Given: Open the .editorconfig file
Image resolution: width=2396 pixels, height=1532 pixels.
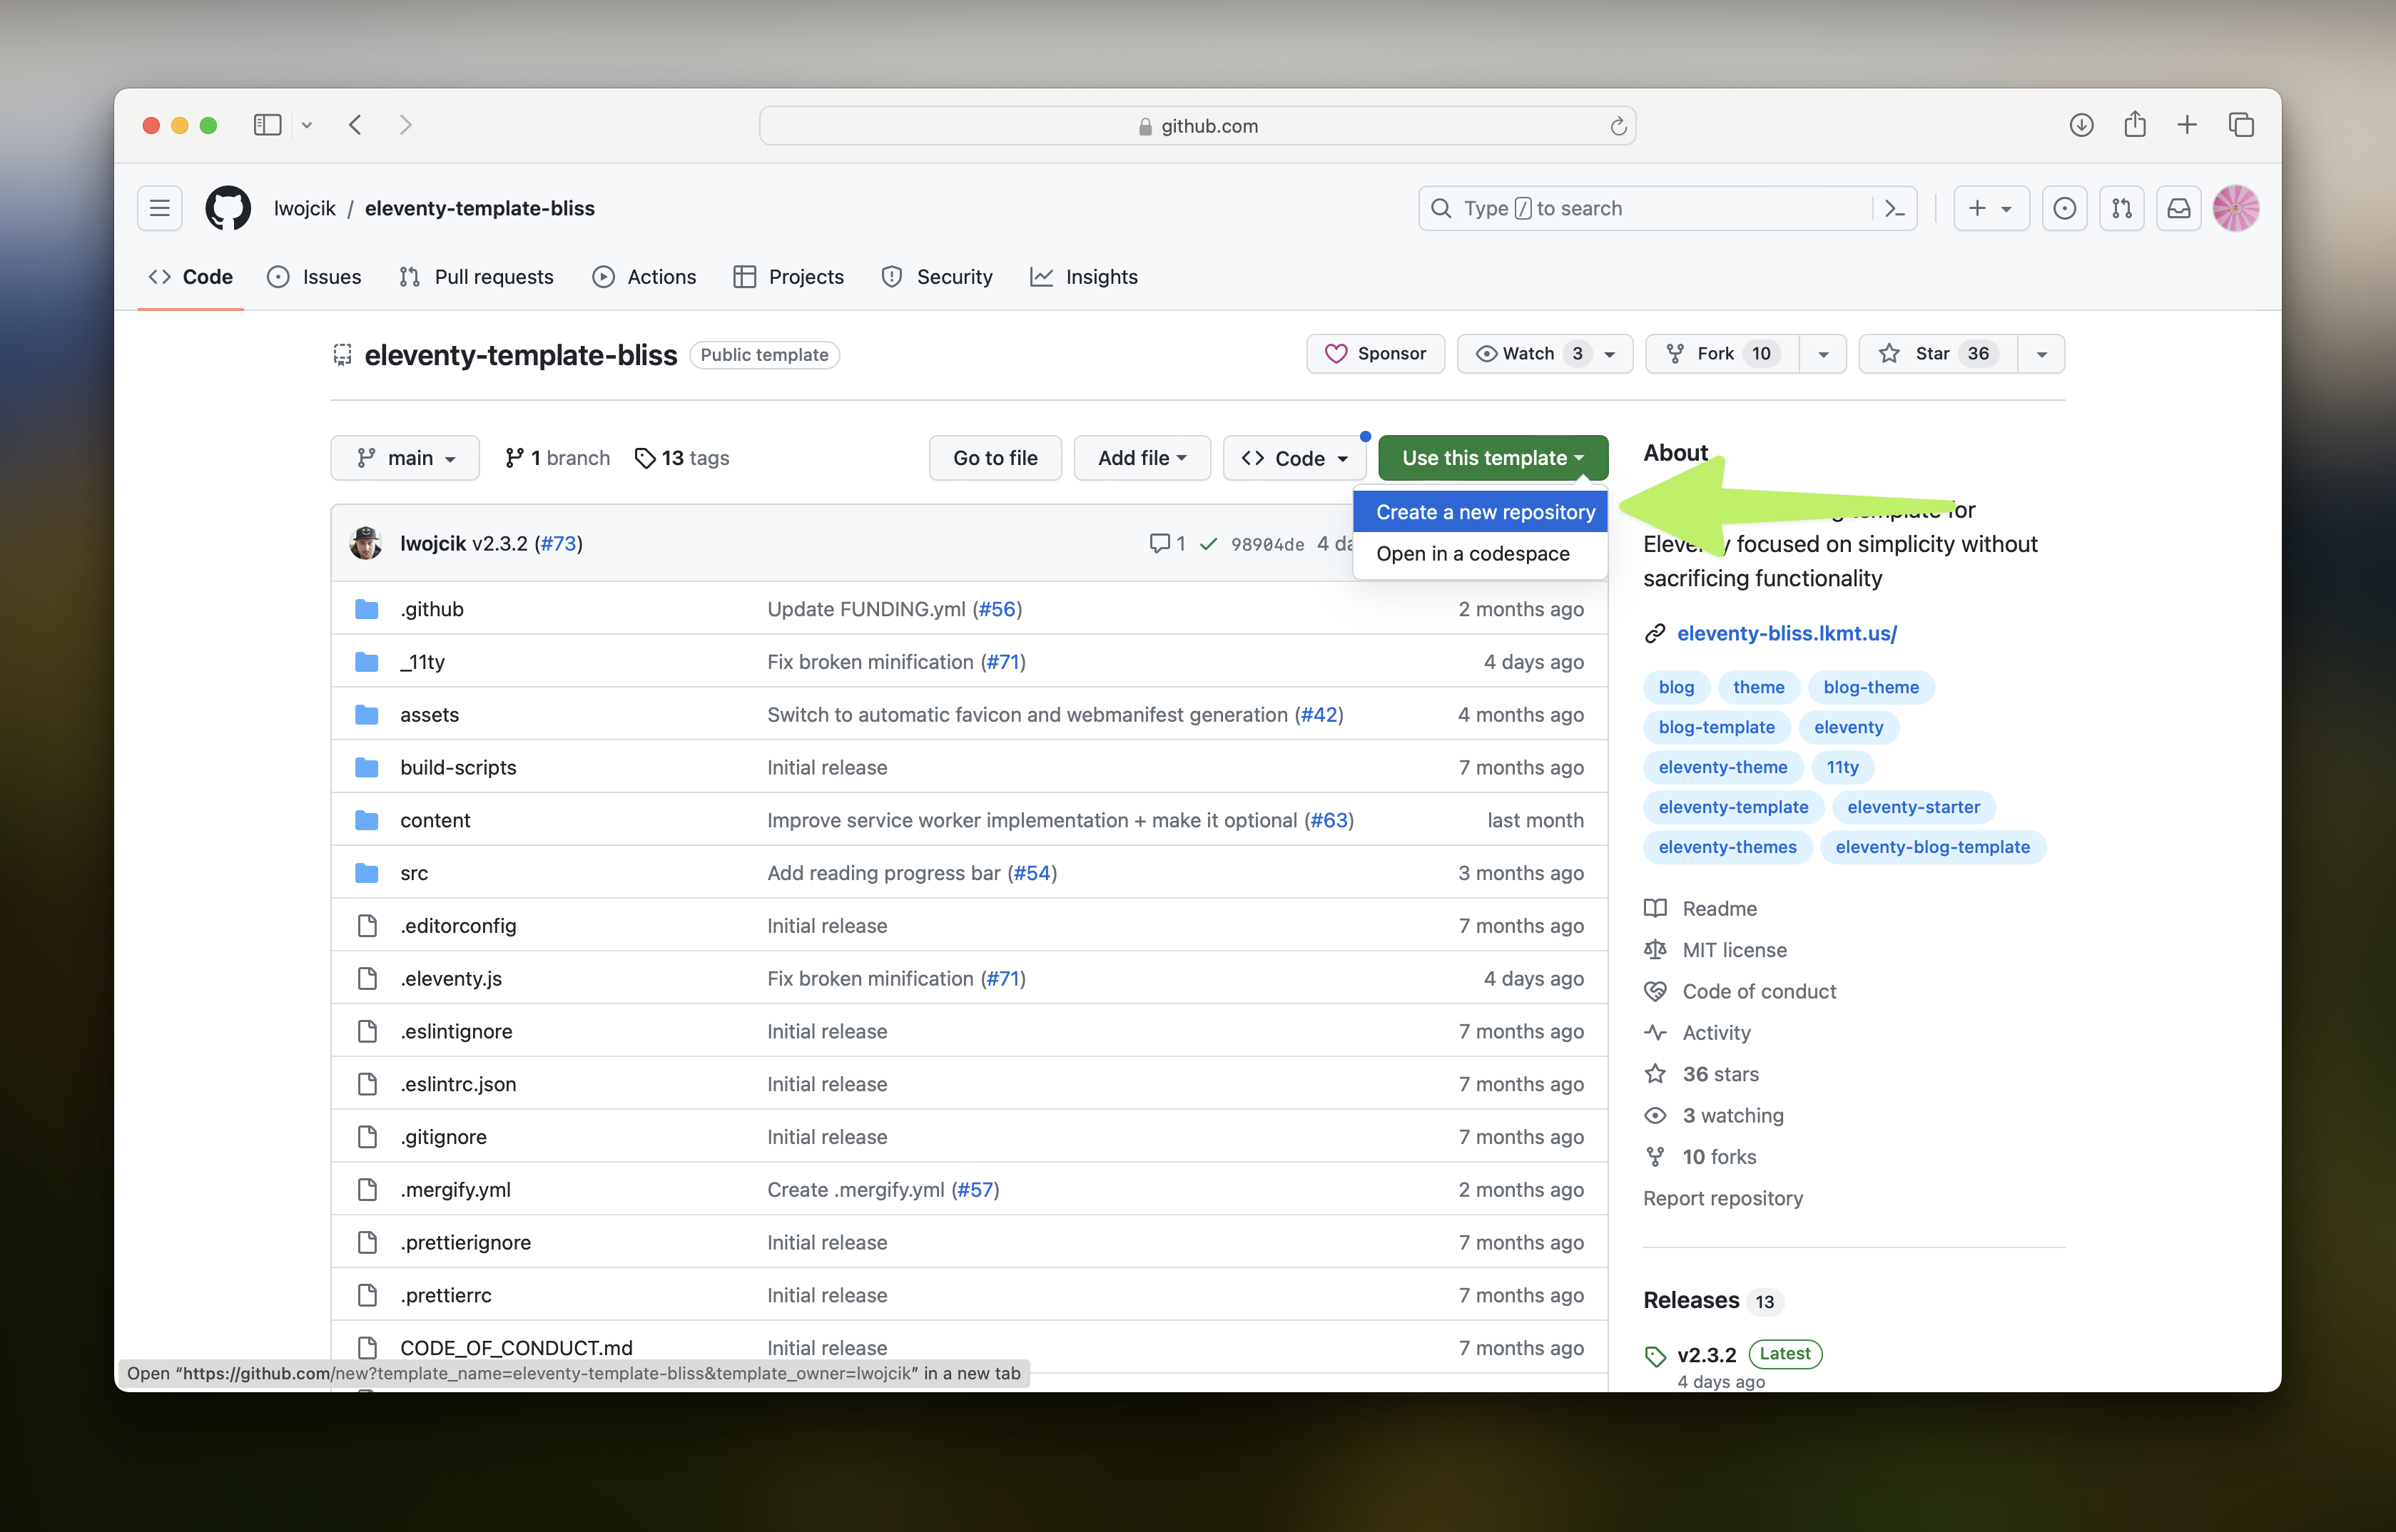Looking at the screenshot, I should tap(457, 925).
